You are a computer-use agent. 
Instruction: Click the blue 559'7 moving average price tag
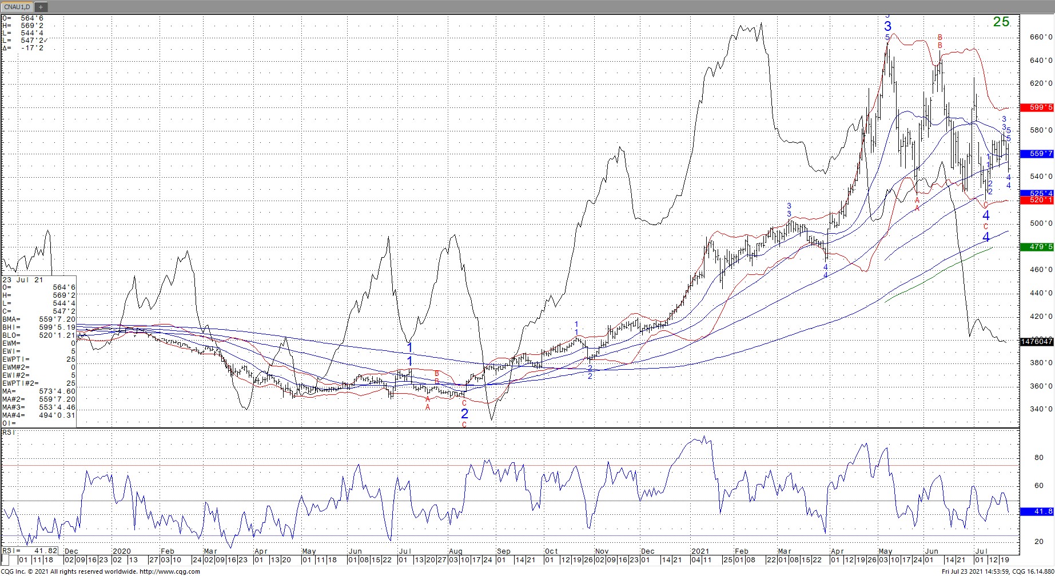[x=1037, y=154]
